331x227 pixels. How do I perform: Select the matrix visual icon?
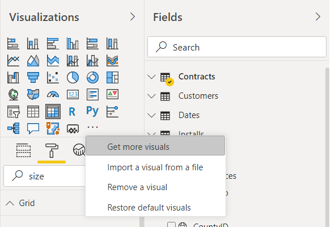53,111
